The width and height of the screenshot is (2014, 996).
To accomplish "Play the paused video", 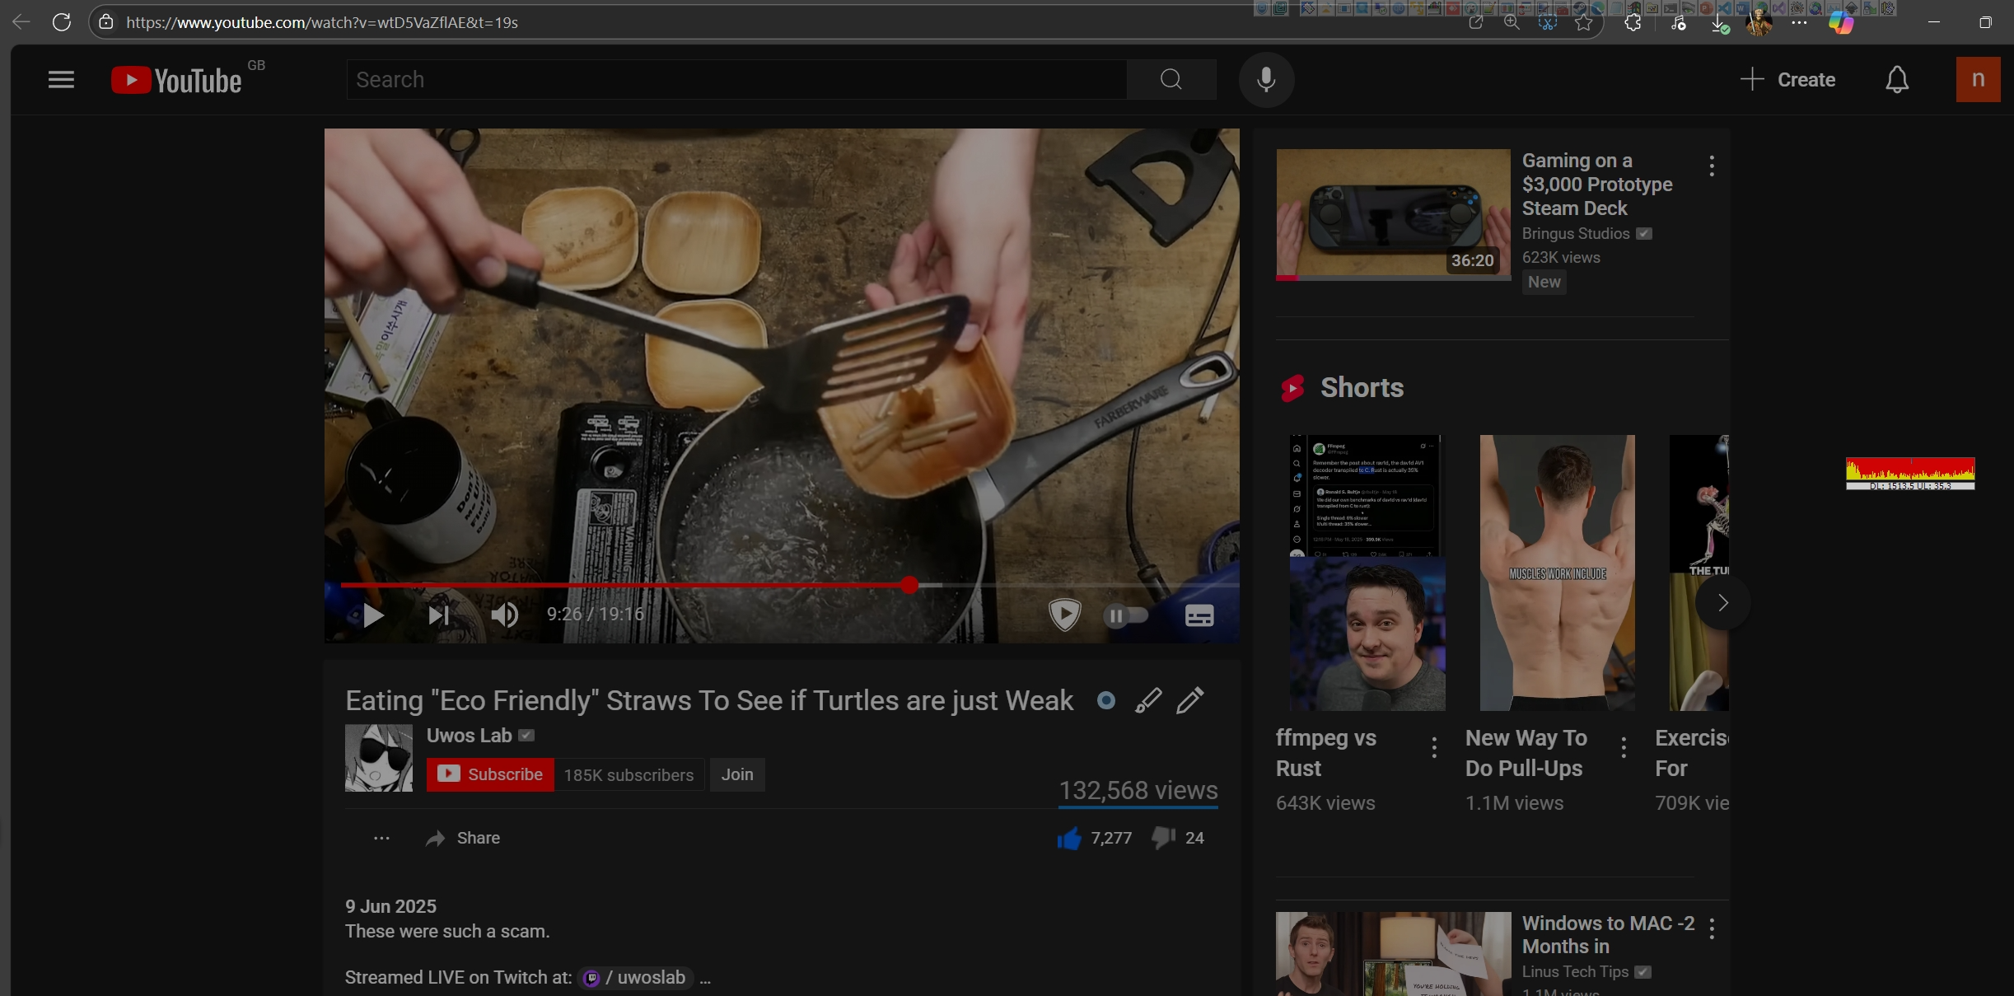I will pos(373,615).
